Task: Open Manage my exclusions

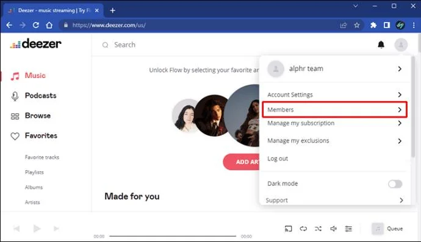Action: tap(334, 141)
